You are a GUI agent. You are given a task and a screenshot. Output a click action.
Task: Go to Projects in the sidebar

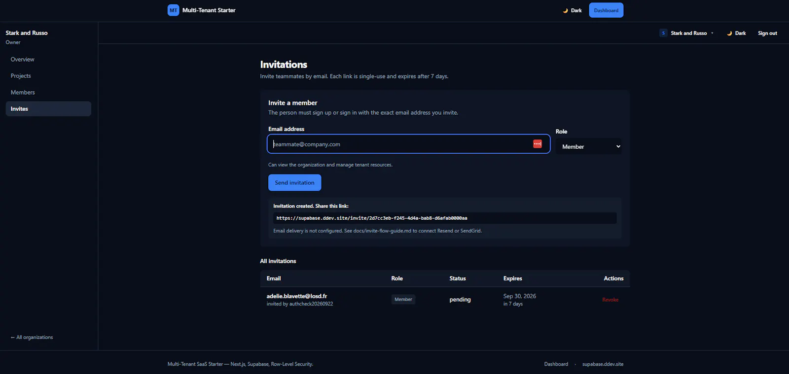click(48, 76)
